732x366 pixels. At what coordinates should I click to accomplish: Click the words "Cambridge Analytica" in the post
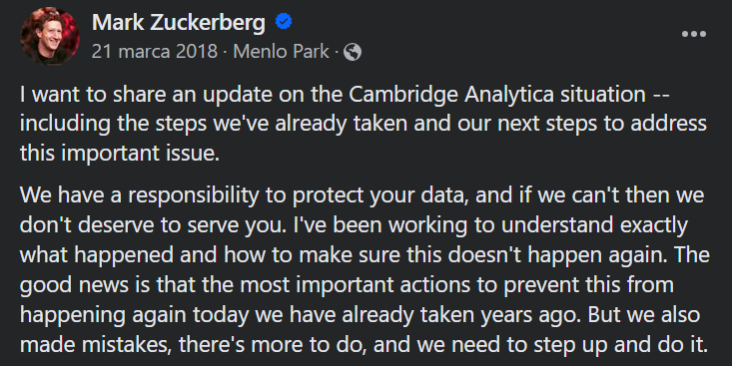(451, 95)
